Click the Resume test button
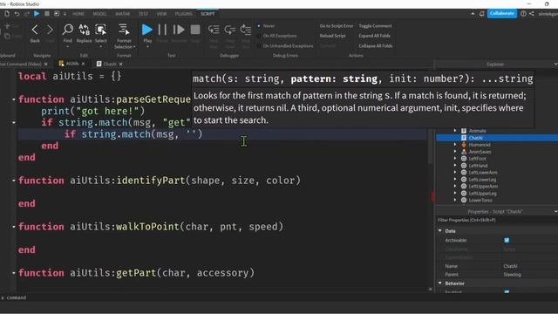This screenshot has width=558, height=314. [x=179, y=30]
